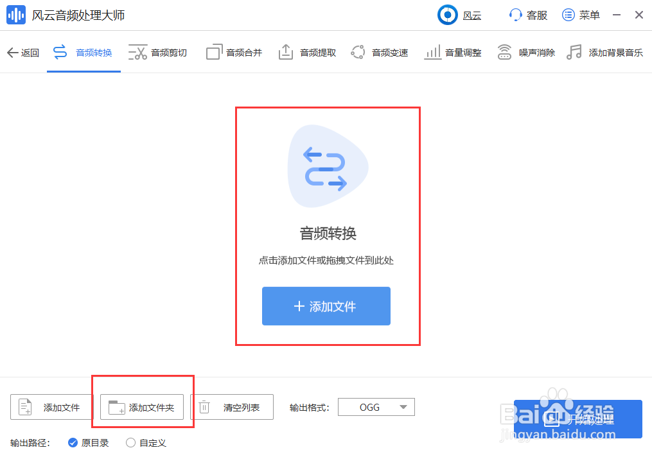Click the 音量调整 volume bars icon
Viewport: 652px width, 457px height.
[432, 53]
